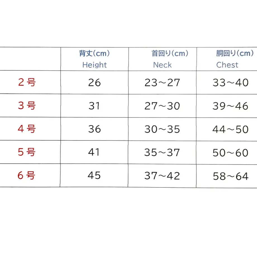This screenshot has height=257, width=257.
Task: Click the 首回り(cm) Neck column header
Action: tap(170, 59)
